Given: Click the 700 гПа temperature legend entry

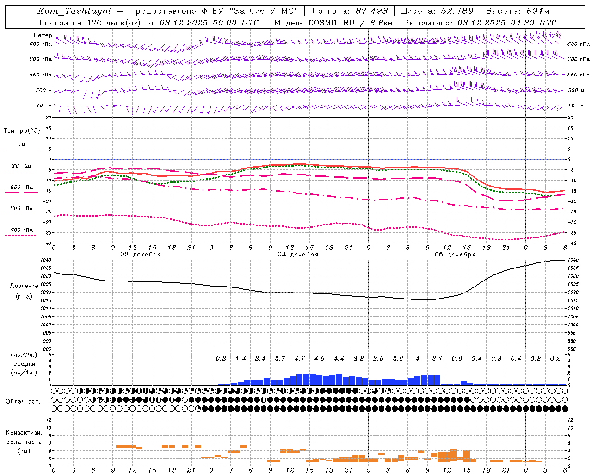Looking at the screenshot, I should (22, 209).
